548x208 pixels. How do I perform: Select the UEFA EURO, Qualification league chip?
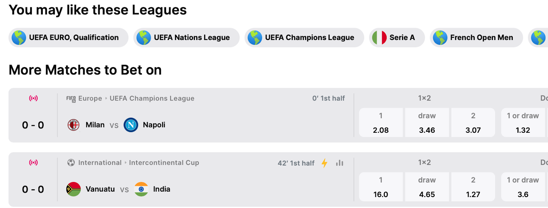(x=68, y=38)
